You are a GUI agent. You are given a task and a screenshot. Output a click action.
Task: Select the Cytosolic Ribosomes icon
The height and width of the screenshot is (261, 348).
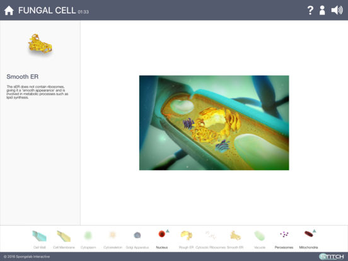click(x=211, y=235)
